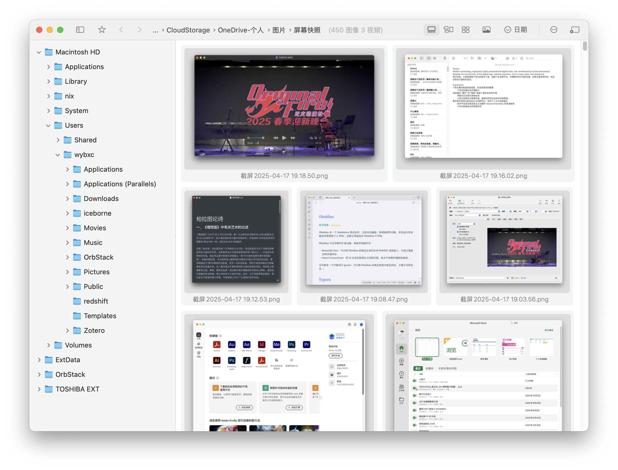Image resolution: width=618 pixels, height=470 pixels.
Task: Select the Templates folder in sidebar
Action: tap(100, 316)
